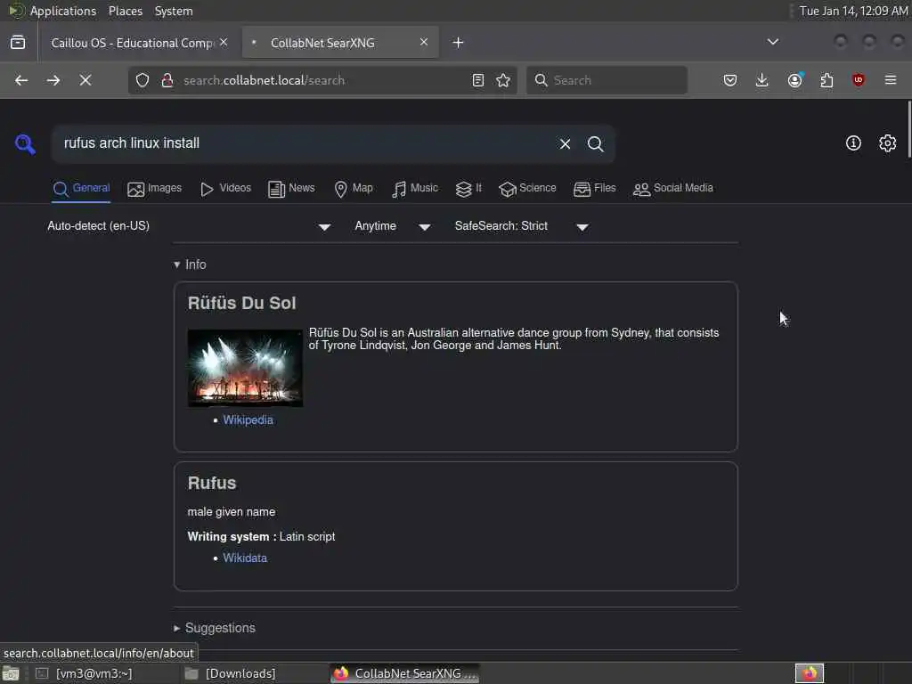
Task: Bookmark this page with star icon
Action: [x=504, y=80]
